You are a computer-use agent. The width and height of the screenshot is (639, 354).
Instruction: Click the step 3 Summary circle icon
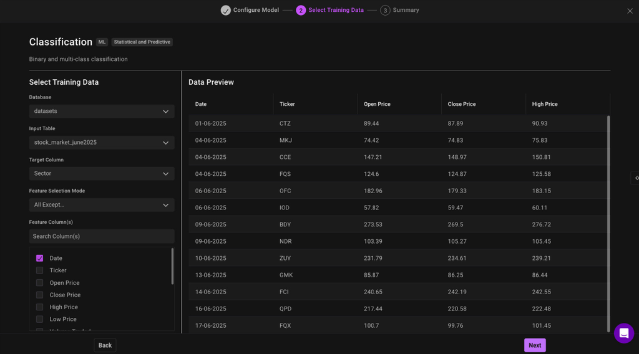(x=385, y=11)
